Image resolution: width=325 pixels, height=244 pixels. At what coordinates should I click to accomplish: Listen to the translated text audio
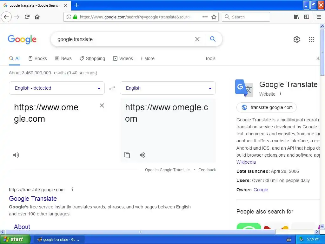click(x=143, y=155)
